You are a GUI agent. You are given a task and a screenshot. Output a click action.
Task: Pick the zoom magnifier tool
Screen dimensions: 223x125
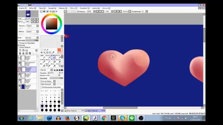click(45, 52)
